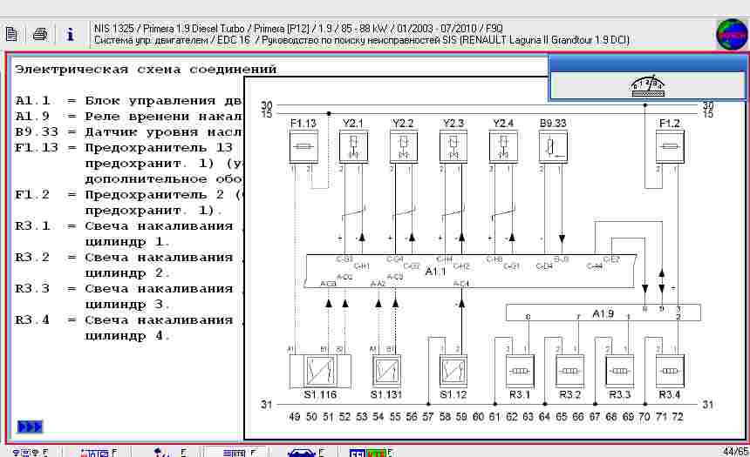Screen dimensions: 750x457
Task: Click current path number 49 in diagram
Action: pyautogui.click(x=295, y=417)
